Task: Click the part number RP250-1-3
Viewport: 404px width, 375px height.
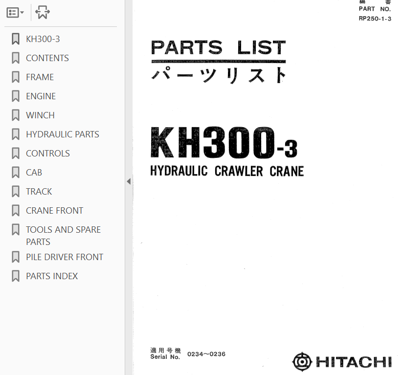Action: pyautogui.click(x=375, y=19)
